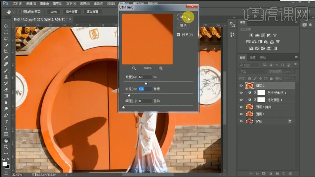Switch to the 通道 channels tab
The image size is (315, 177).
(x=253, y=57)
